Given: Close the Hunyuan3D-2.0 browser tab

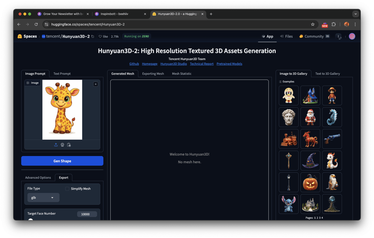Looking at the screenshot, I should pyautogui.click(x=202, y=14).
